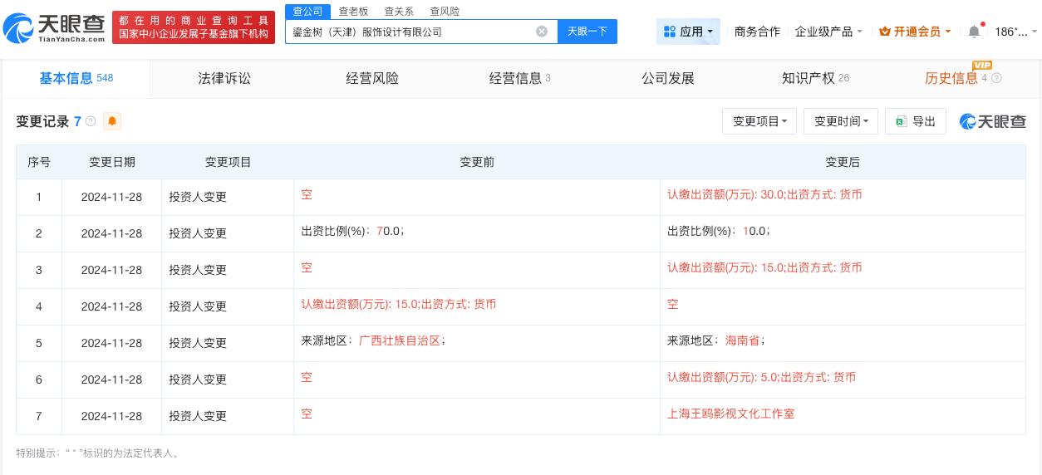The width and height of the screenshot is (1042, 475).
Task: Select the 公司发展 tab
Action: coord(668,78)
